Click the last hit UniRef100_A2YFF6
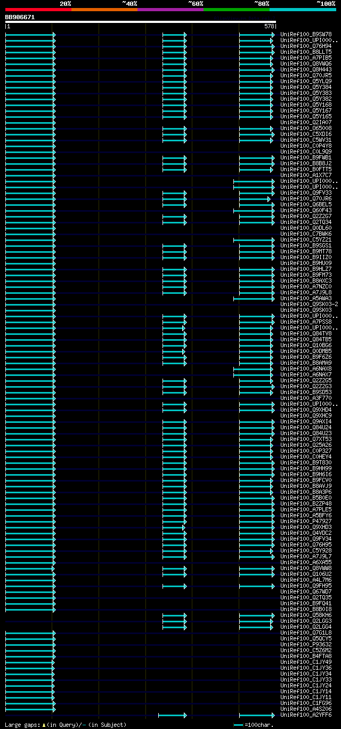341x729 pixels. pyautogui.click(x=306, y=715)
